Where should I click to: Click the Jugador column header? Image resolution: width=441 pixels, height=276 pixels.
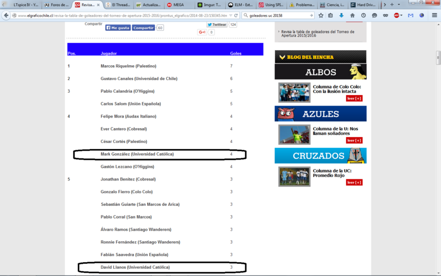(x=109, y=53)
